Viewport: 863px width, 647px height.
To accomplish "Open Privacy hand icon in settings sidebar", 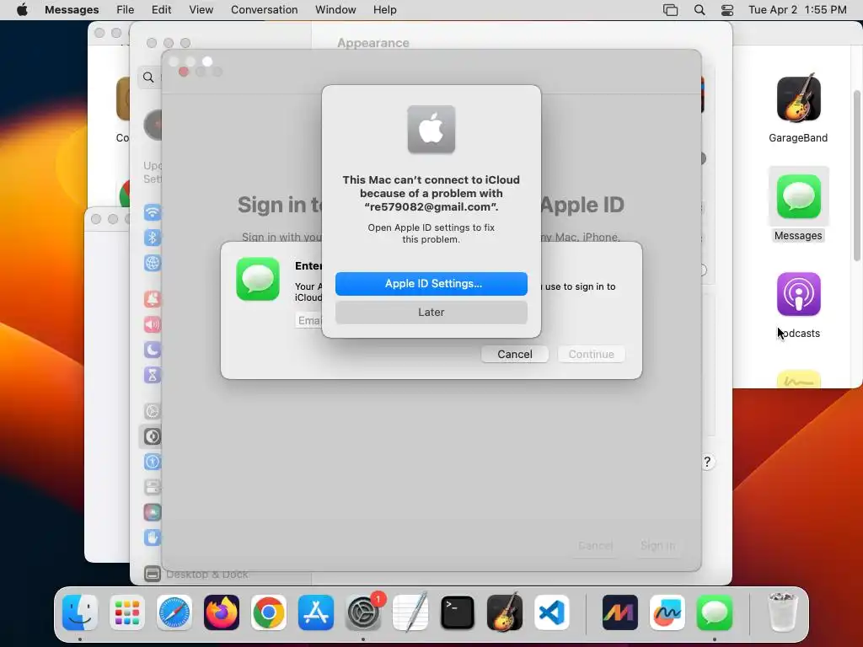I will [153, 537].
